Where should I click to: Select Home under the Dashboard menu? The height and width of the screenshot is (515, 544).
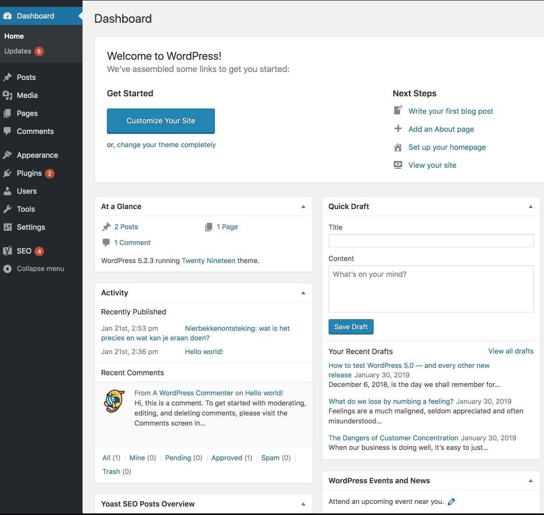coord(14,35)
